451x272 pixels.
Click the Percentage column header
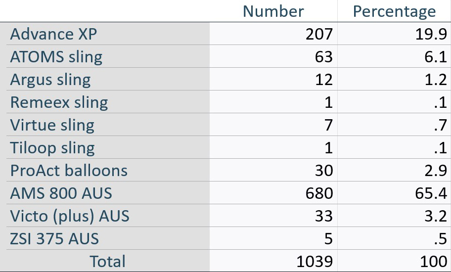[x=394, y=12]
